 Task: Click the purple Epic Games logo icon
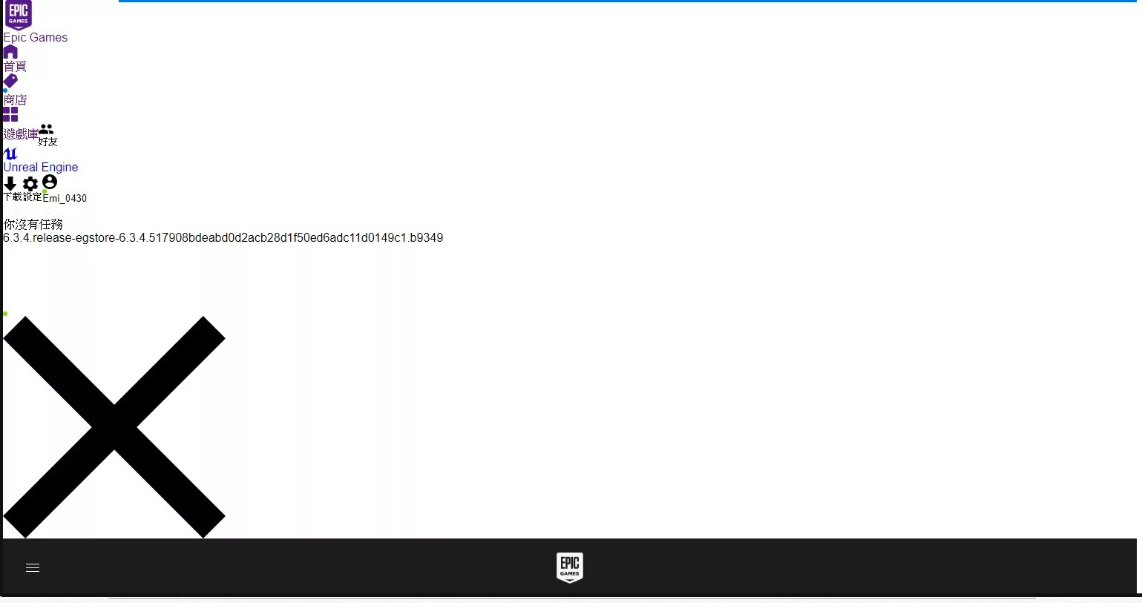pos(18,15)
